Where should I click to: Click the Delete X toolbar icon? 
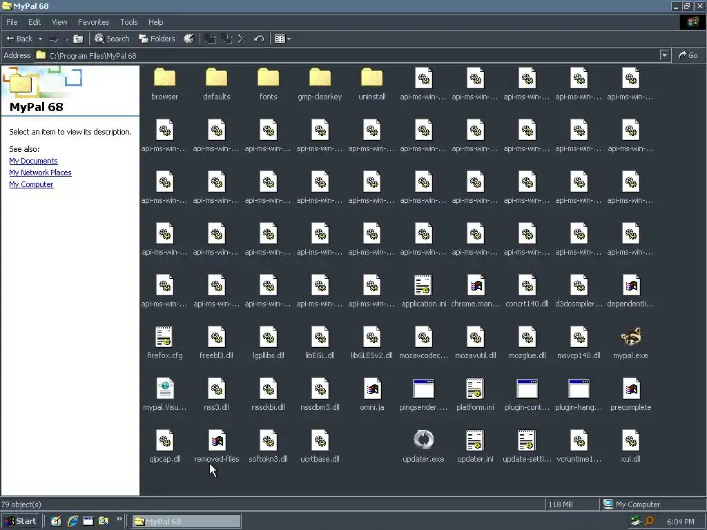pyautogui.click(x=242, y=39)
